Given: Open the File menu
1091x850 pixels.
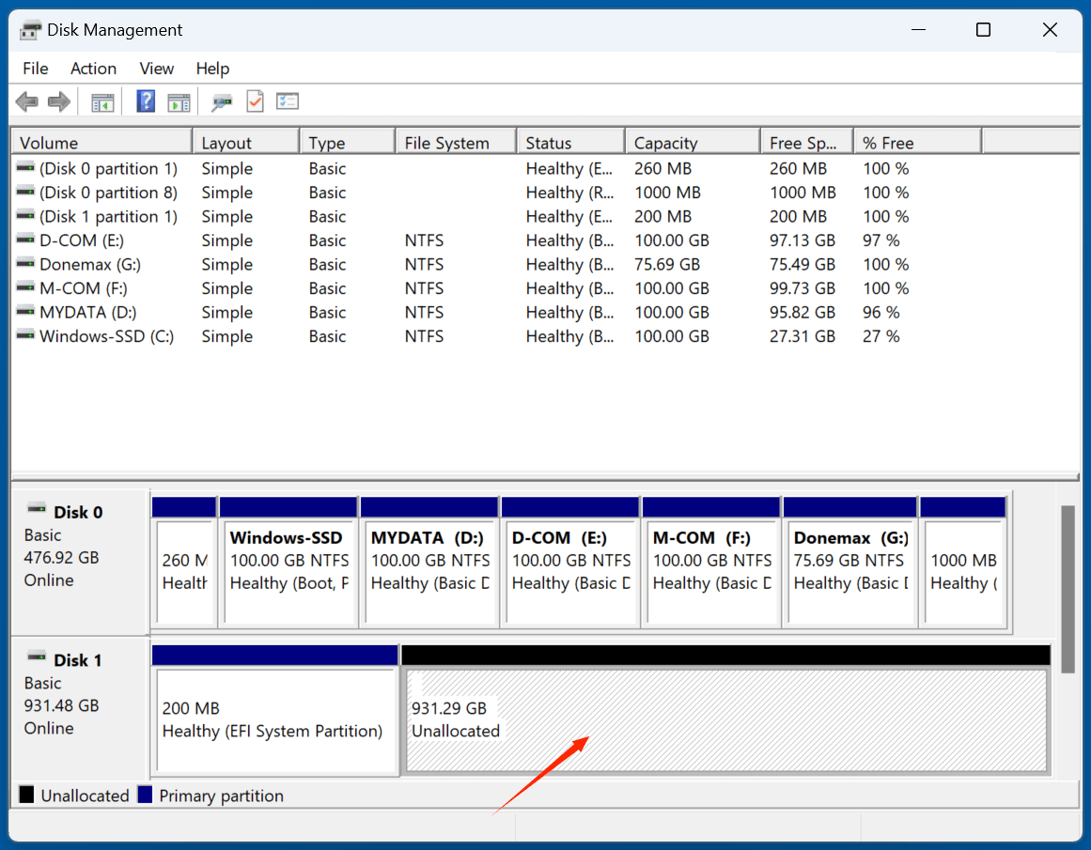Looking at the screenshot, I should (x=35, y=68).
